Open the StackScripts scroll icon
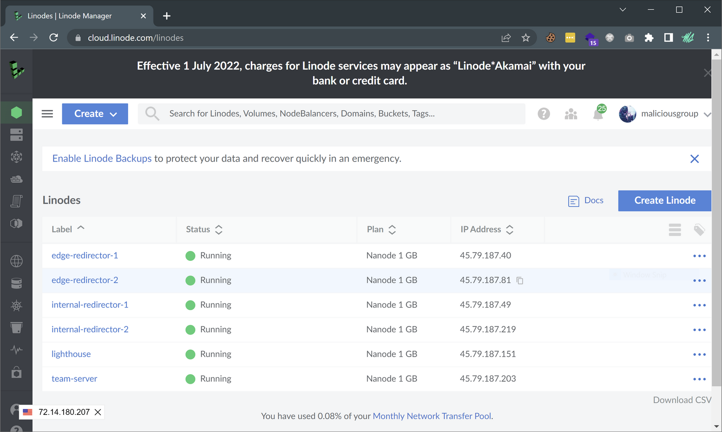The image size is (722, 432). (x=16, y=201)
